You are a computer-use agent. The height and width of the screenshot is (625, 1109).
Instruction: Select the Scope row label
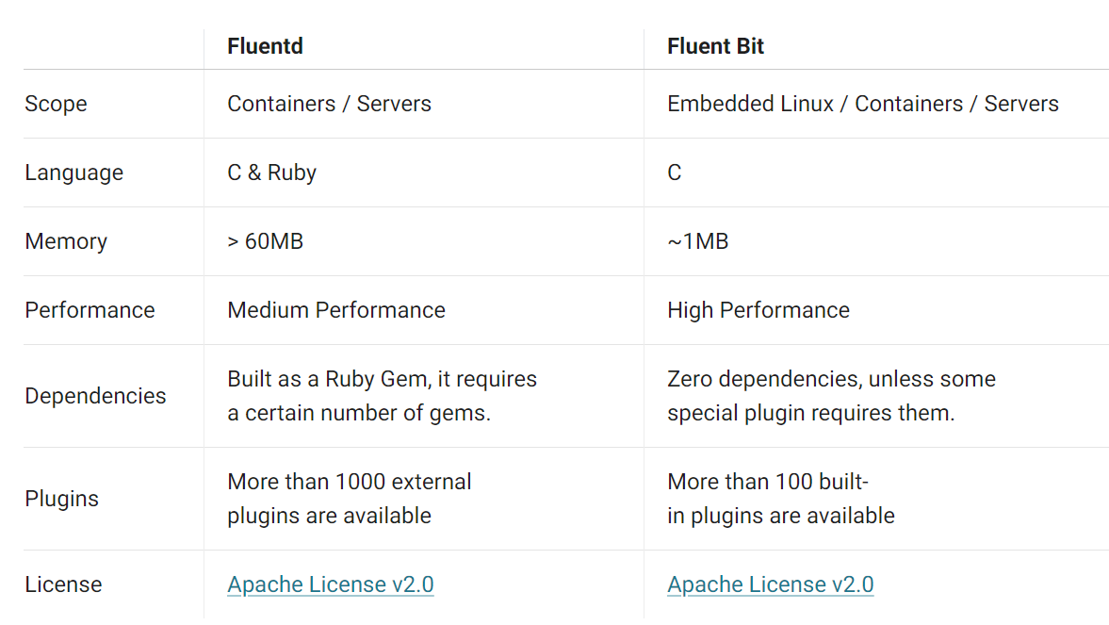[56, 104]
